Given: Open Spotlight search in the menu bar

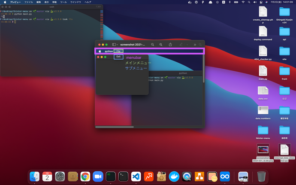Looking at the screenshot, I should (249, 2).
